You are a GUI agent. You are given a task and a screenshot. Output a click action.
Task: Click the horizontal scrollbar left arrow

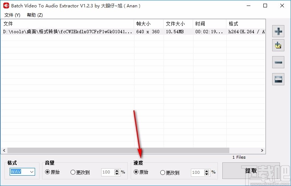pyautogui.click(x=4, y=151)
